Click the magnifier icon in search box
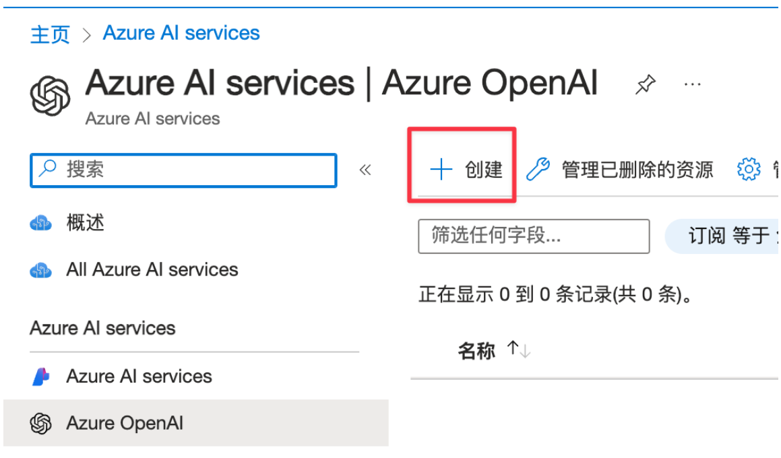The width and height of the screenshot is (781, 458). 48,169
